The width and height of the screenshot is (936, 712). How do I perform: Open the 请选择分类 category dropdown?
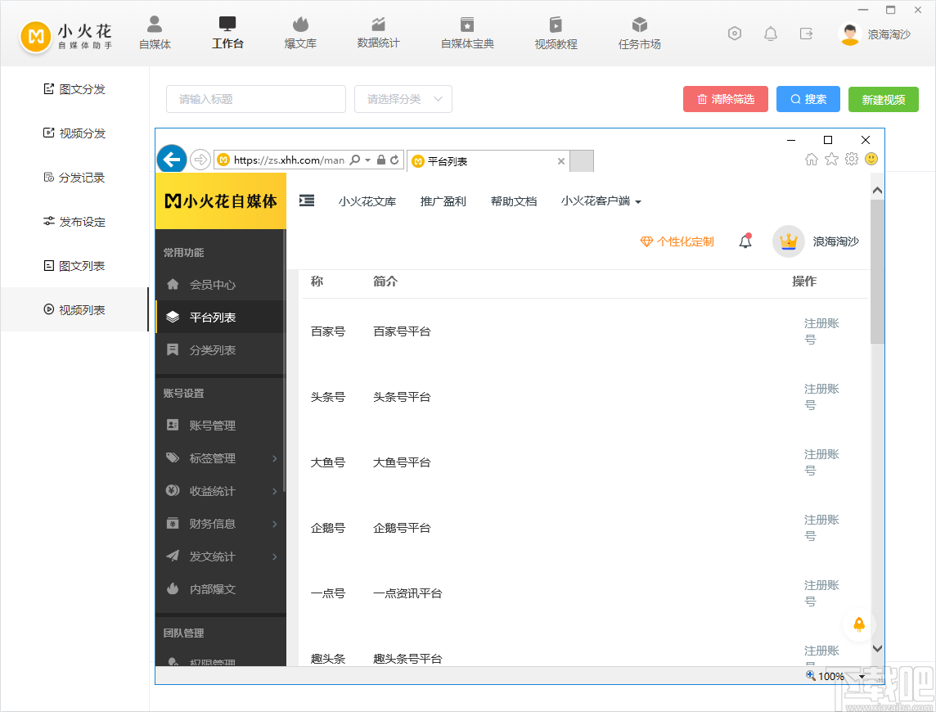403,98
